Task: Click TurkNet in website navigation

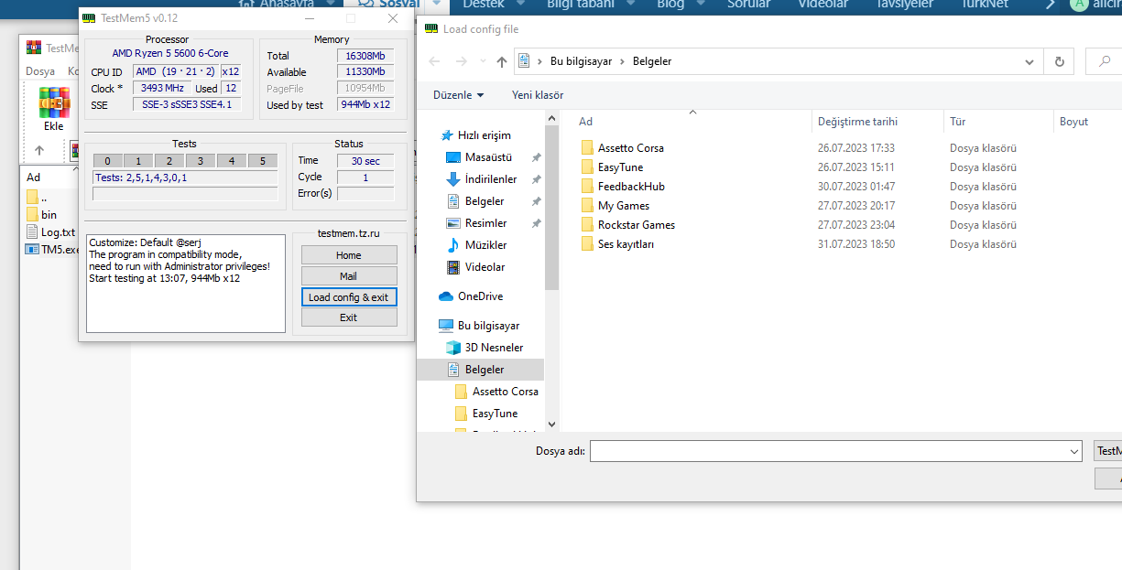Action: (985, 5)
